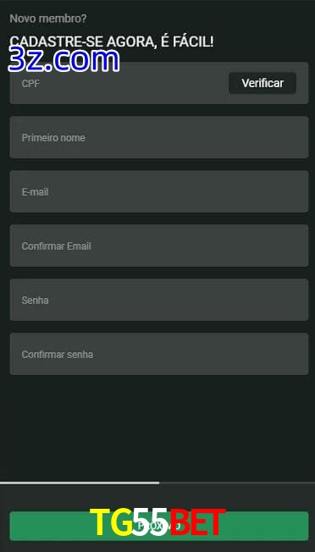Image resolution: width=315 pixels, height=552 pixels.
Task: Click the blue 3z.com watermark logo
Action: [64, 60]
